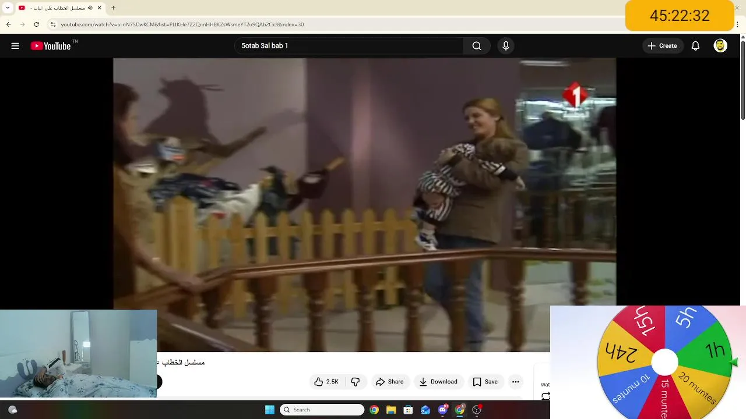Open the account avatar menu

(x=720, y=46)
